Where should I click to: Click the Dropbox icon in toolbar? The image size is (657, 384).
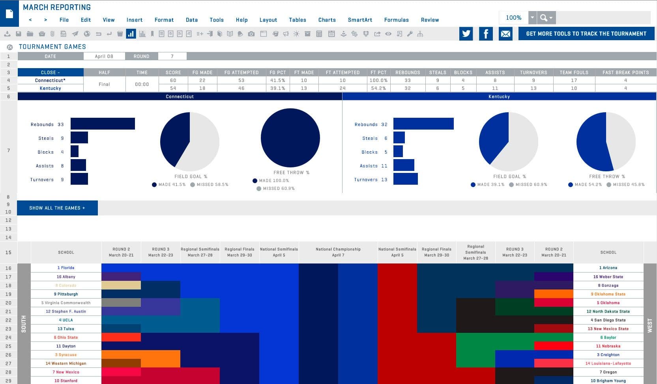point(366,34)
